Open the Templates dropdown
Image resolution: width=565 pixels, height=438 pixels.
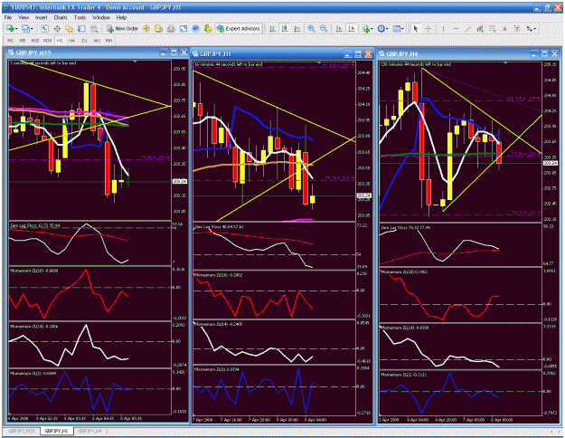[398, 28]
